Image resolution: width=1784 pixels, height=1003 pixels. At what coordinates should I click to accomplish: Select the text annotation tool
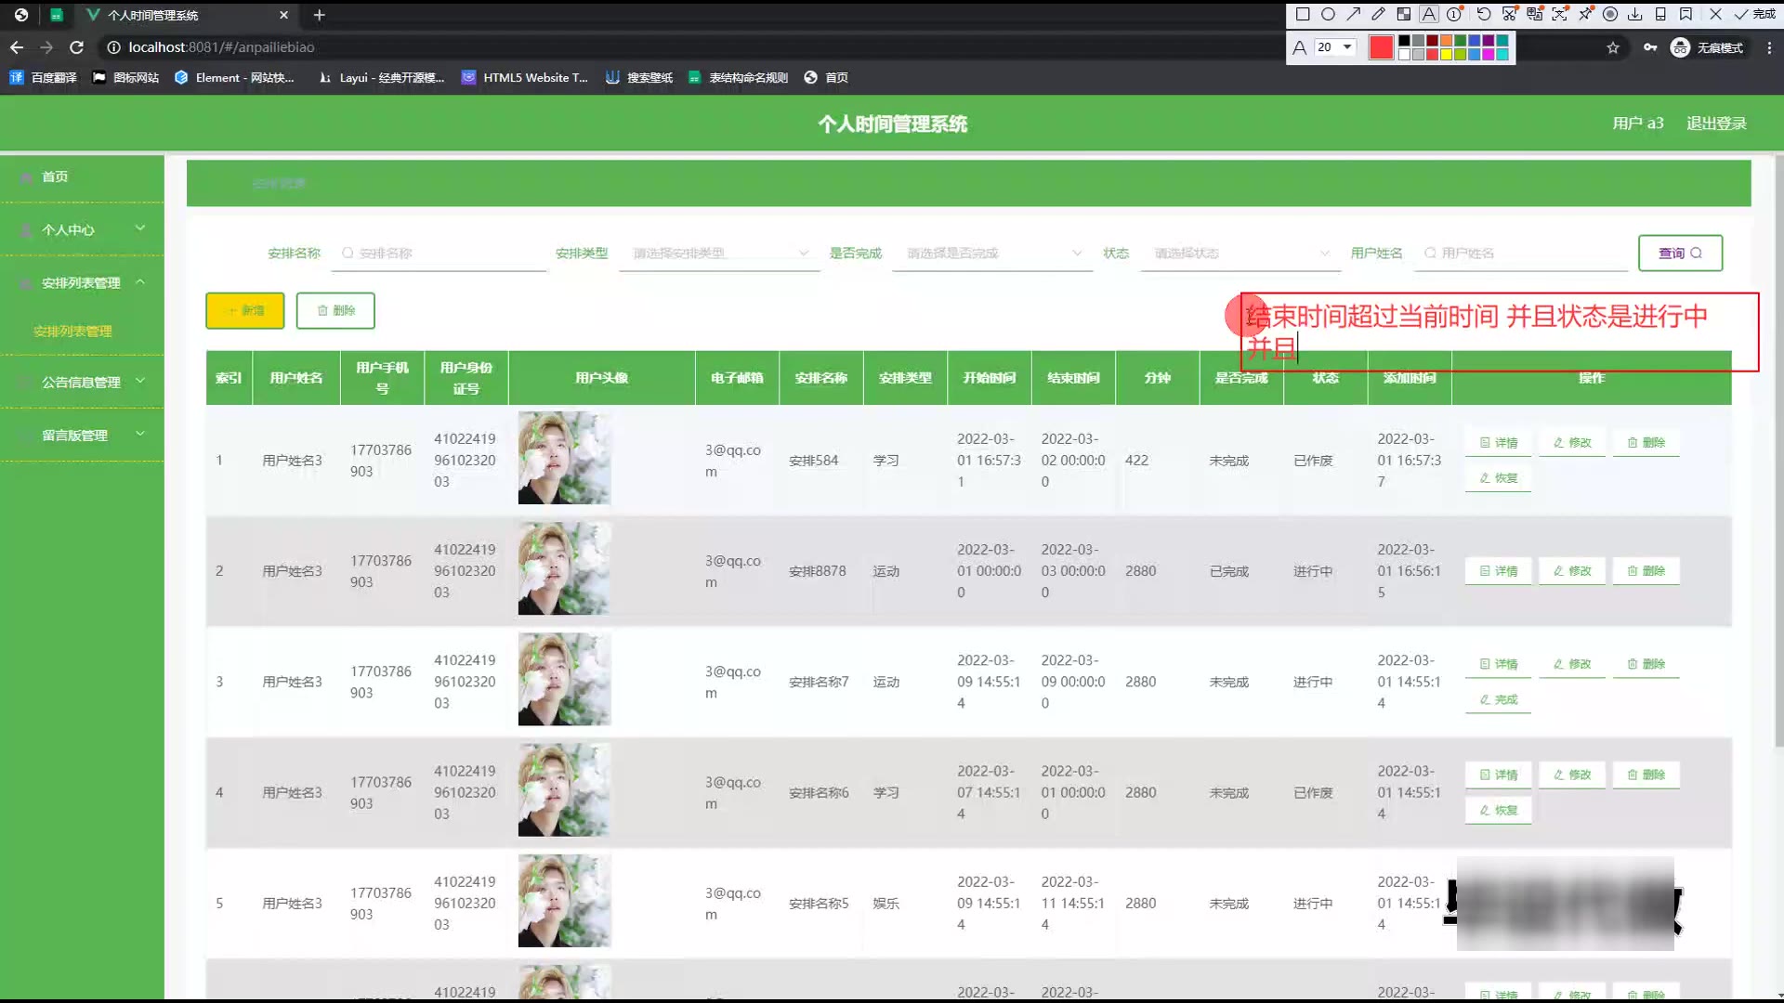click(x=1429, y=14)
